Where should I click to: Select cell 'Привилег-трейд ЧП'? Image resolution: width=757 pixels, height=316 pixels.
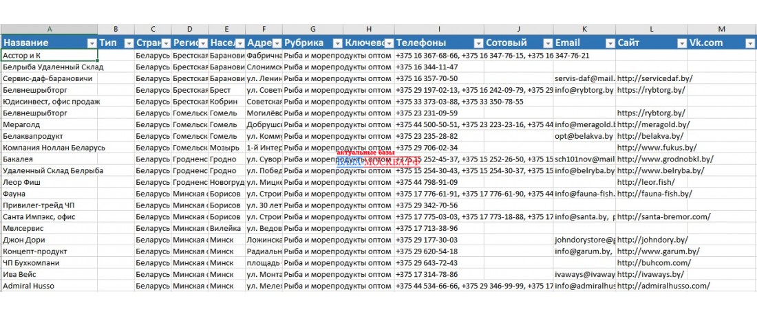point(50,205)
